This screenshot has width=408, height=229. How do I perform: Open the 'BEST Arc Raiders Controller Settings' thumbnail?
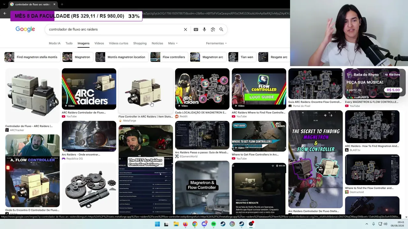(146, 170)
